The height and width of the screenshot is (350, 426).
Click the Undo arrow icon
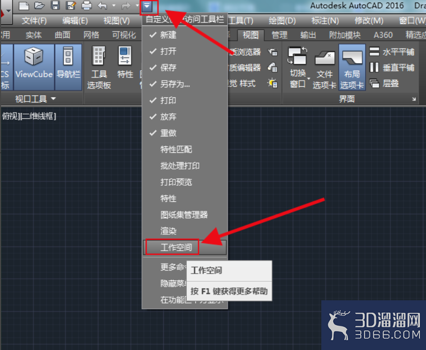click(x=103, y=5)
